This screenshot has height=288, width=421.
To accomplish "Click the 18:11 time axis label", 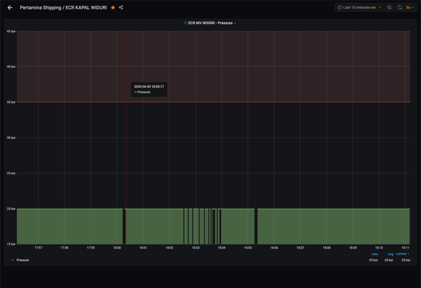I will click(405, 248).
